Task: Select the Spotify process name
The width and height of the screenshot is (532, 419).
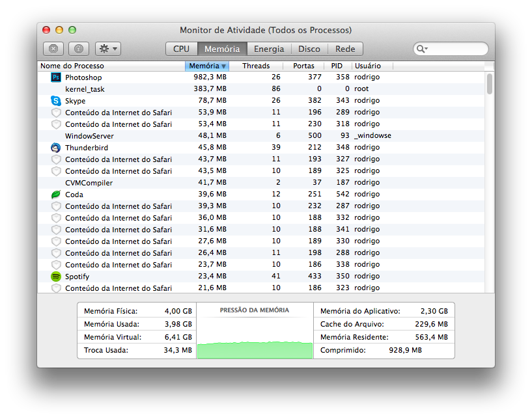Action: point(77,277)
